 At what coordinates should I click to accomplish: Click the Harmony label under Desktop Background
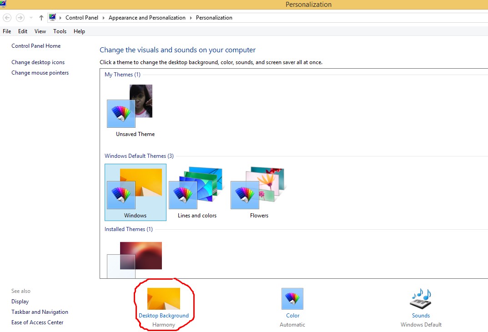pyautogui.click(x=164, y=325)
